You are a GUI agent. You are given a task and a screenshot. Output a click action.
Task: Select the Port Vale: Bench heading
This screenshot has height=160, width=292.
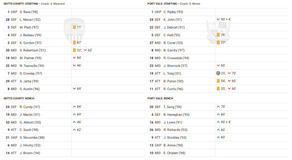pyautogui.click(x=160, y=98)
